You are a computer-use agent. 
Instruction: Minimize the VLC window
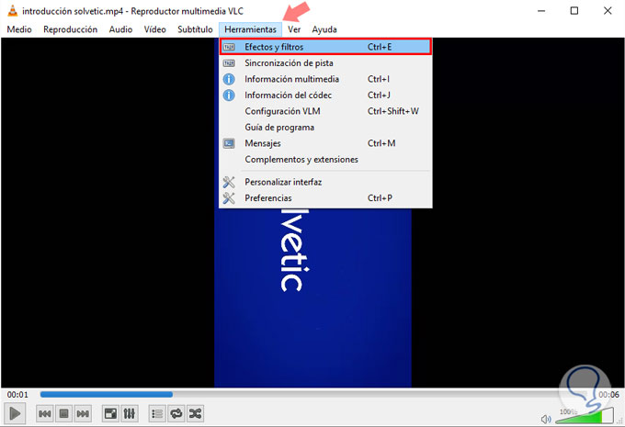pos(541,11)
